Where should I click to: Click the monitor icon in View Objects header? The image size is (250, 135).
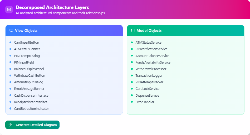coord(11,31)
